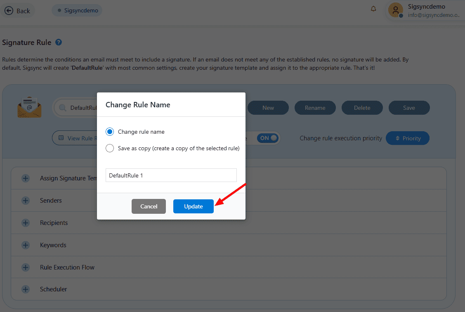Create a rule with the New button
The width and height of the screenshot is (465, 312).
coord(268,107)
